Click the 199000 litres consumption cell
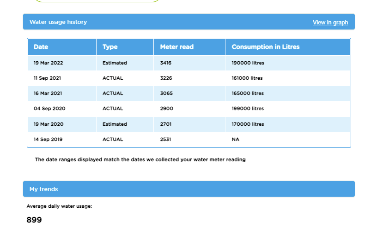Screen dimensions: 383x234 coord(248,109)
